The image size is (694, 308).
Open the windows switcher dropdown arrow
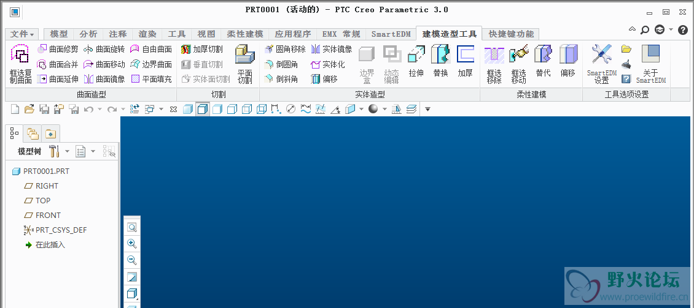[x=161, y=109]
